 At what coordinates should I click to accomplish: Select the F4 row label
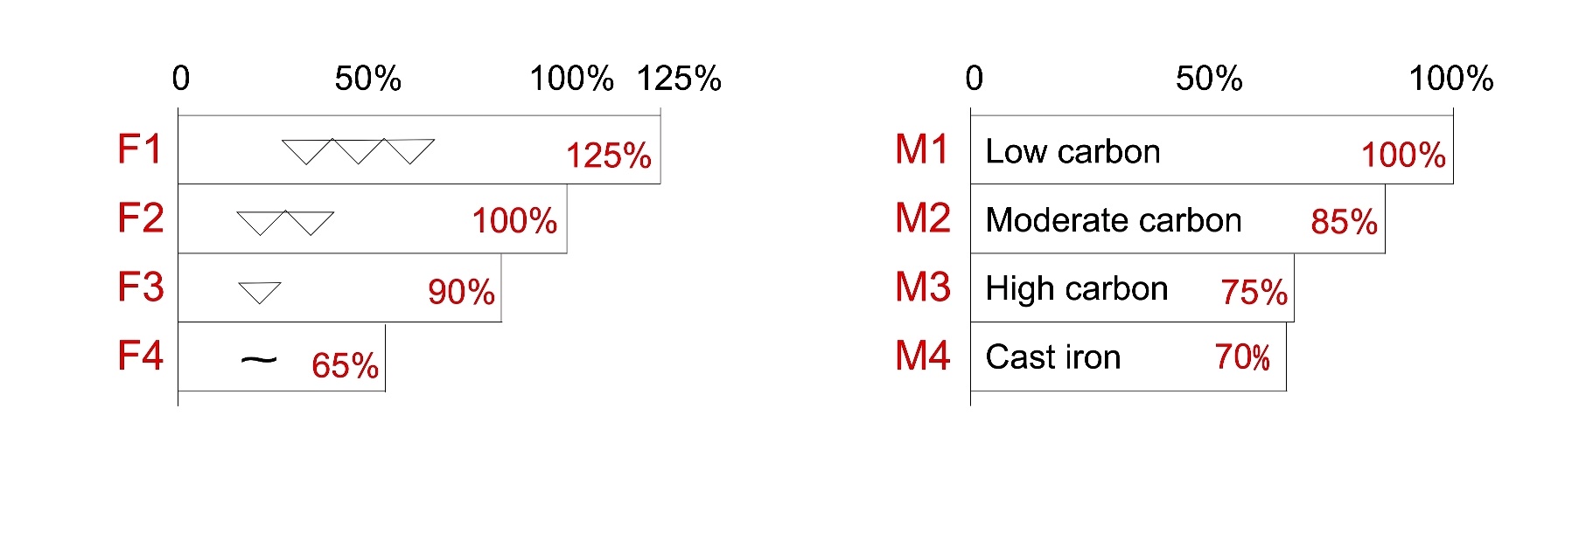[x=140, y=356]
